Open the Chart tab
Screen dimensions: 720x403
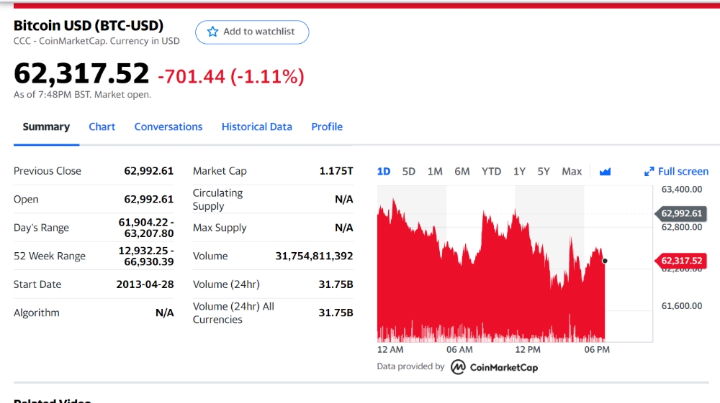[102, 127]
